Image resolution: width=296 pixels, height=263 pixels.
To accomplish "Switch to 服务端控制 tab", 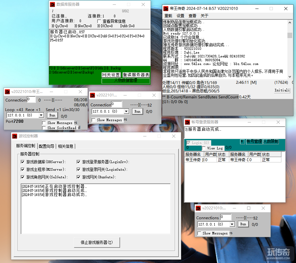I will tap(25, 146).
